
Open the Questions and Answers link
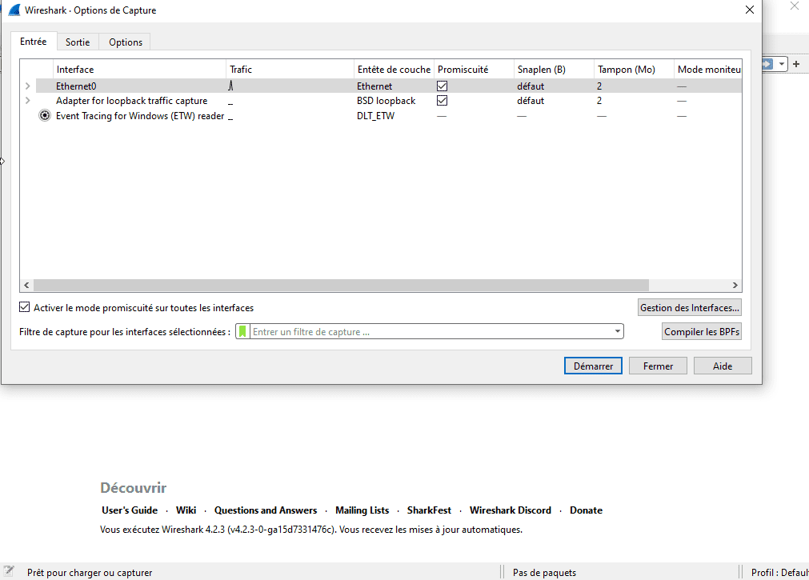[x=266, y=510]
